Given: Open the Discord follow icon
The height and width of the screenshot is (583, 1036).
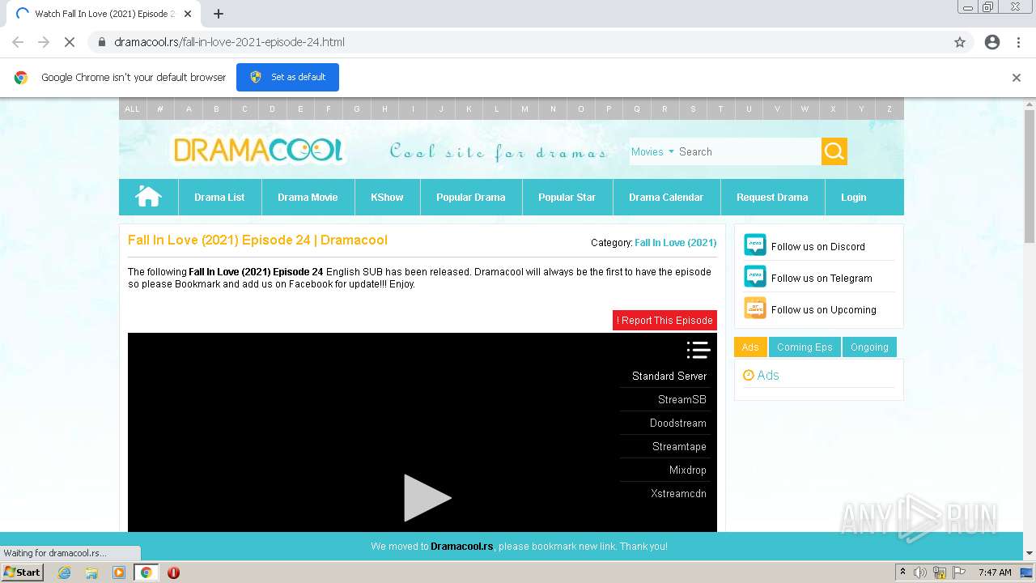Looking at the screenshot, I should point(754,245).
